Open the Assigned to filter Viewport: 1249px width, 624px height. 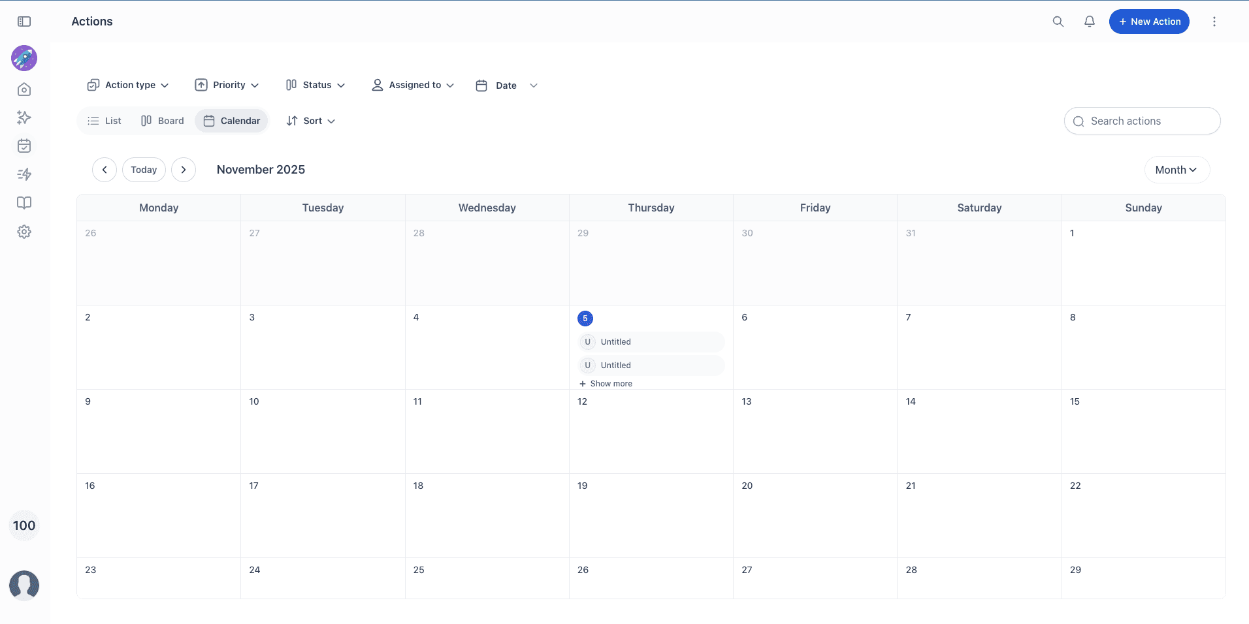[x=412, y=85]
